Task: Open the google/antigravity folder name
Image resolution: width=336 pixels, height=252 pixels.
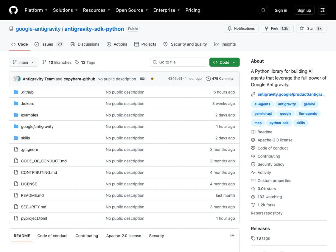Action: tap(37, 127)
